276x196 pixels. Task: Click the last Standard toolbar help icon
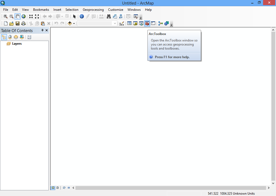coord(167,23)
